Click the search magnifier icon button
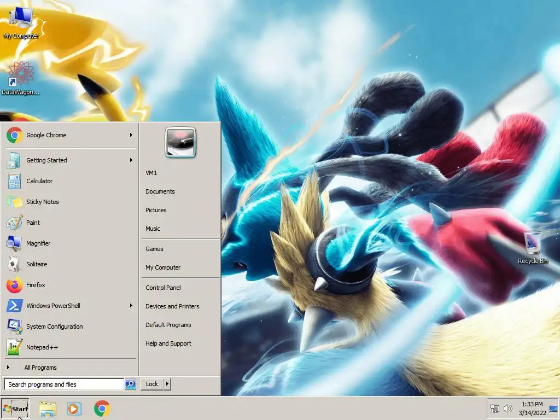560x420 pixels. [x=130, y=384]
